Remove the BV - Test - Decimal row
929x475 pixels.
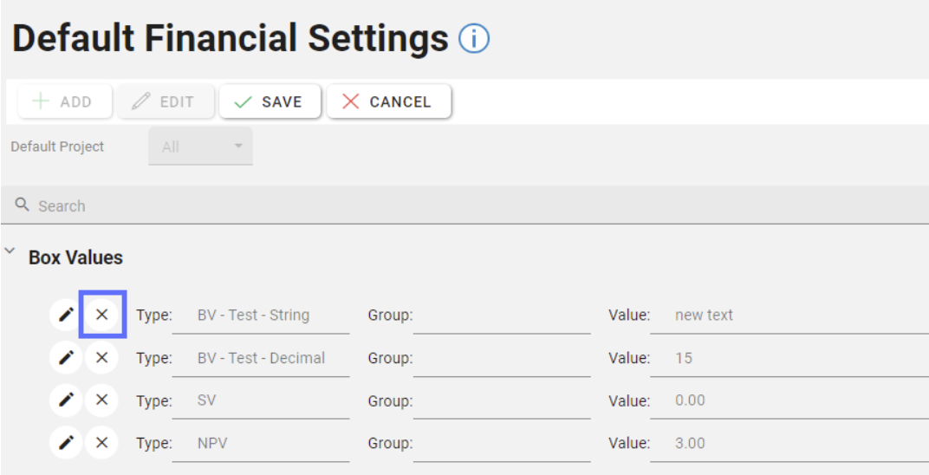[102, 357]
